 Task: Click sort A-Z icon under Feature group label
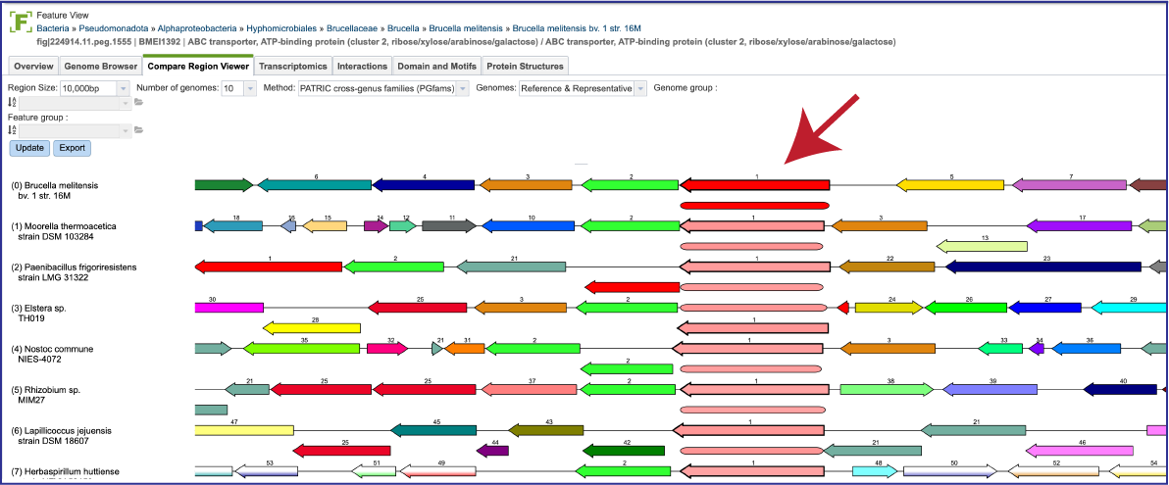coord(12,130)
